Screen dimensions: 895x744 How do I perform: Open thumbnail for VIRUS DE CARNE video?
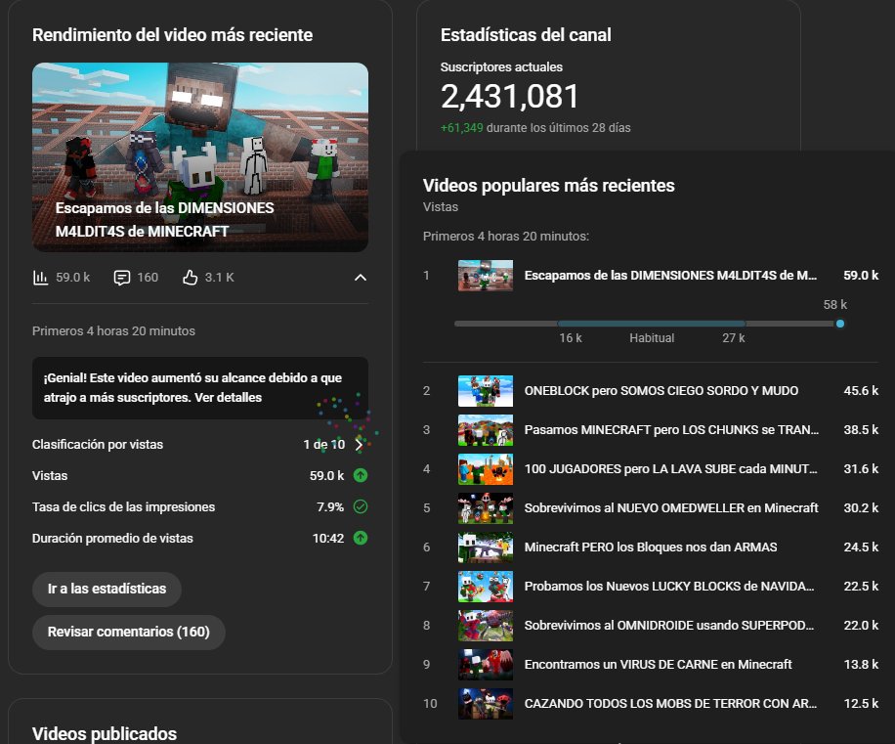[x=486, y=665]
